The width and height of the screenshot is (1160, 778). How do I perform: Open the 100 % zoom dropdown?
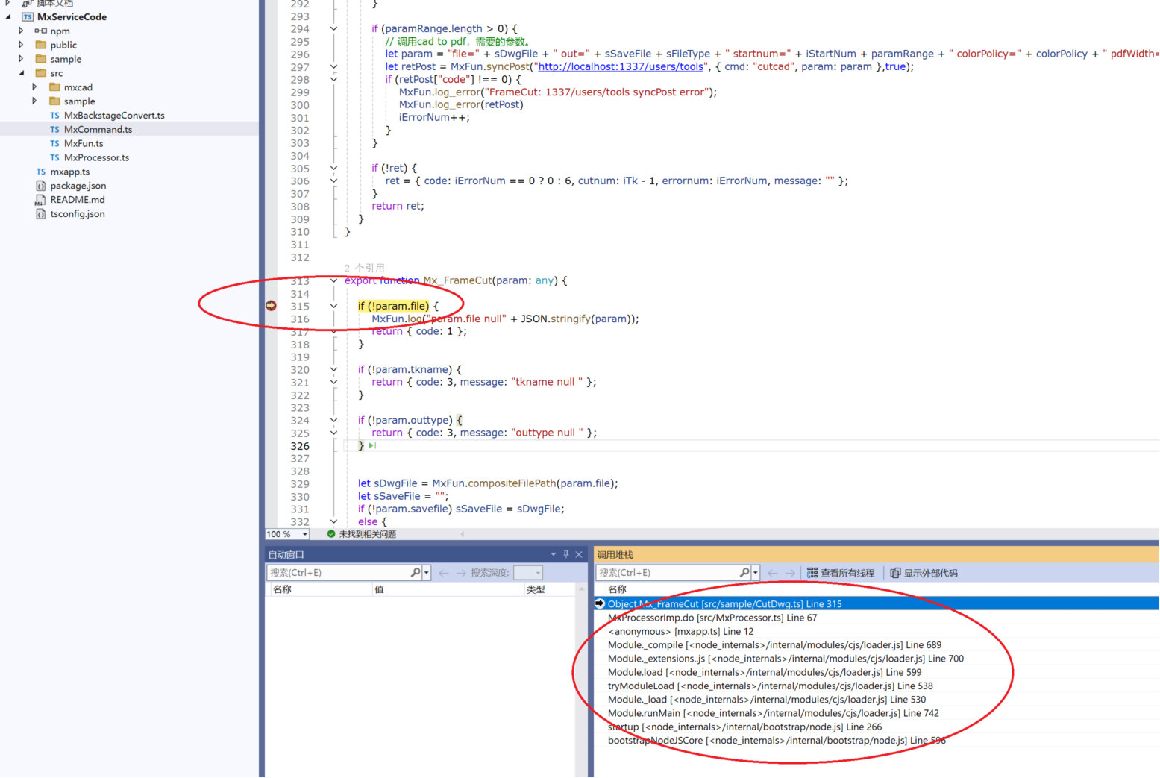tap(304, 534)
